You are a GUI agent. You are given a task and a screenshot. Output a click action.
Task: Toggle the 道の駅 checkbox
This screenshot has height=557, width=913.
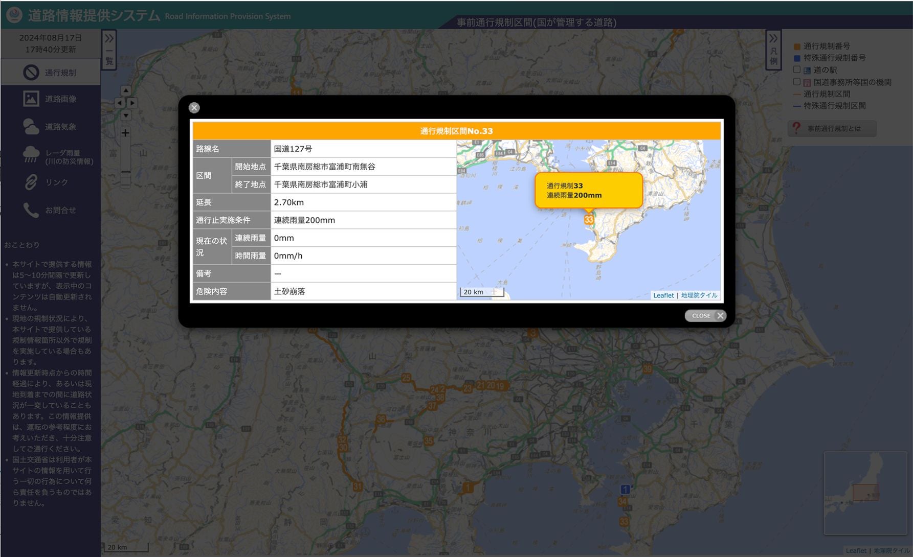(796, 69)
